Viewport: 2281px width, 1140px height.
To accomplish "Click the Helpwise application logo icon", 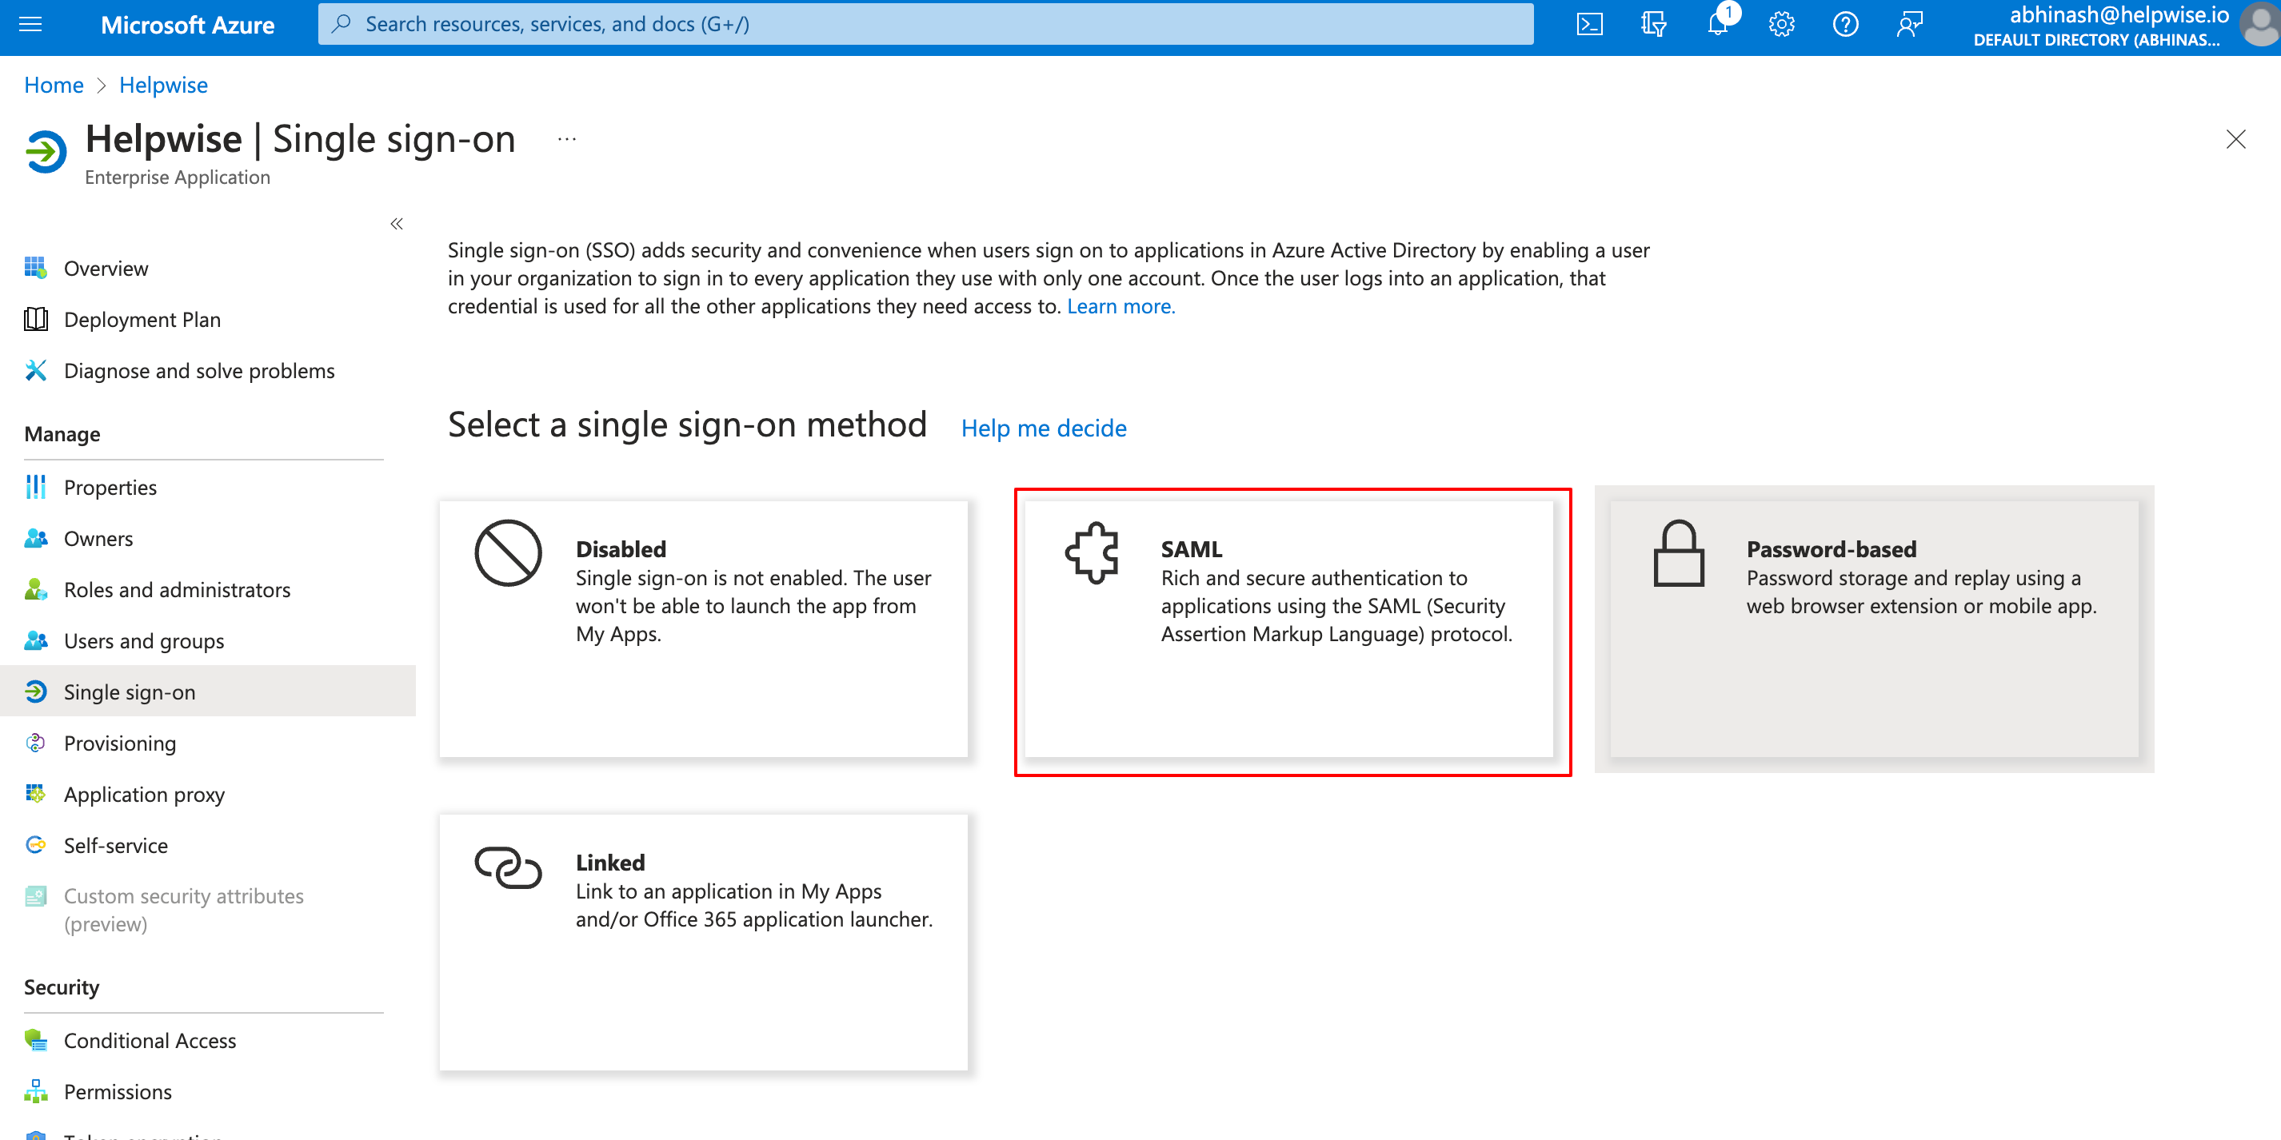I will [x=46, y=152].
